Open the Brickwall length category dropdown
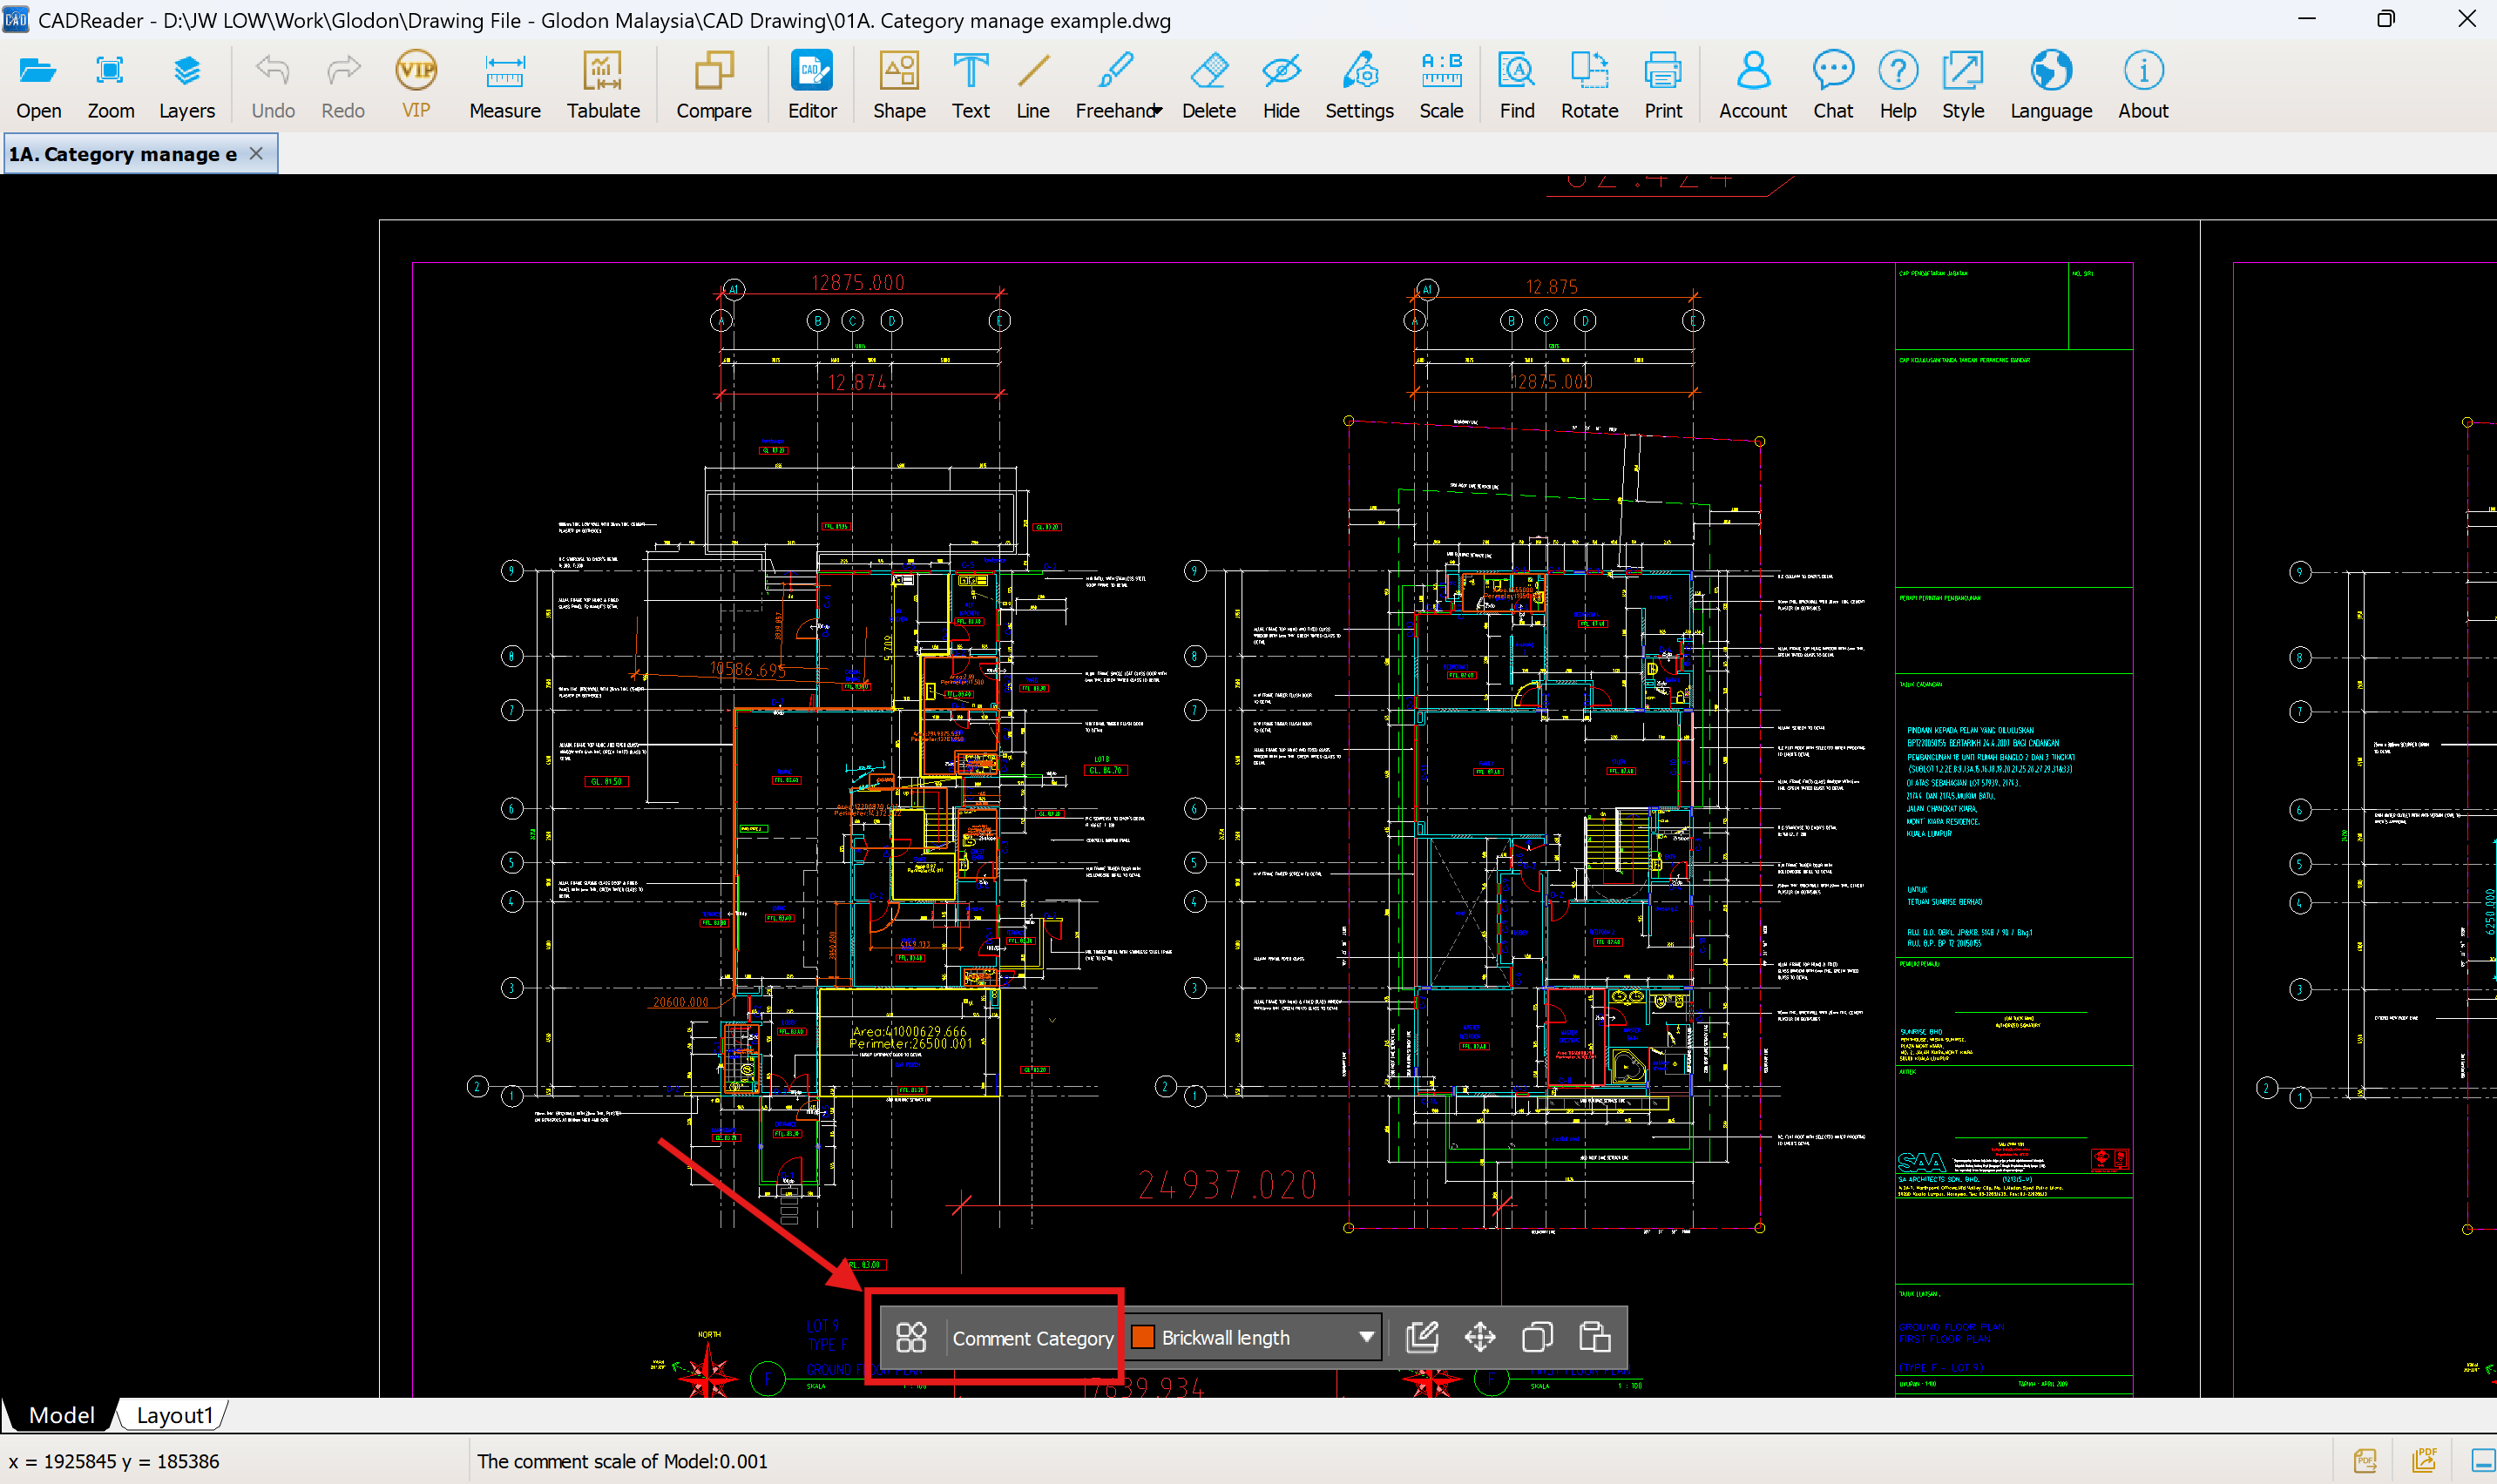 1365,1337
